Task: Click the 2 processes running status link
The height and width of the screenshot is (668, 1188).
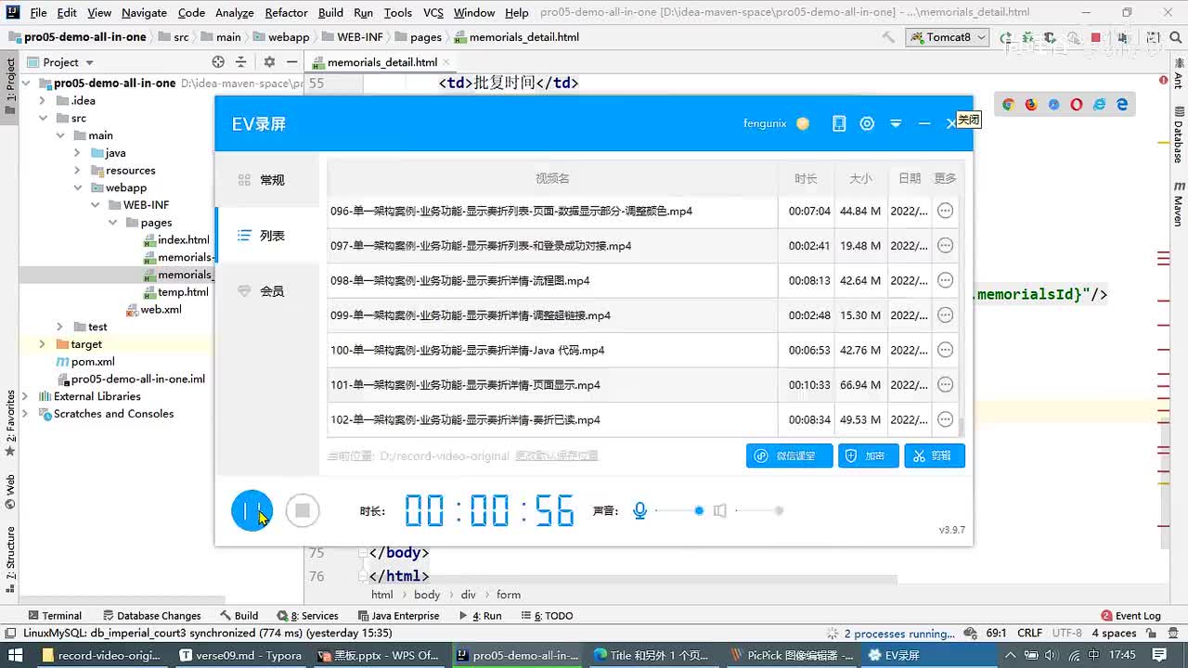Action: [899, 634]
